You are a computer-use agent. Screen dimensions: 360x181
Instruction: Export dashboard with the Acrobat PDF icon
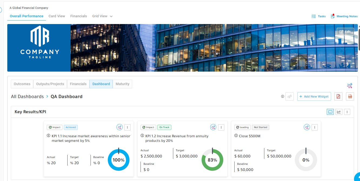[338, 96]
